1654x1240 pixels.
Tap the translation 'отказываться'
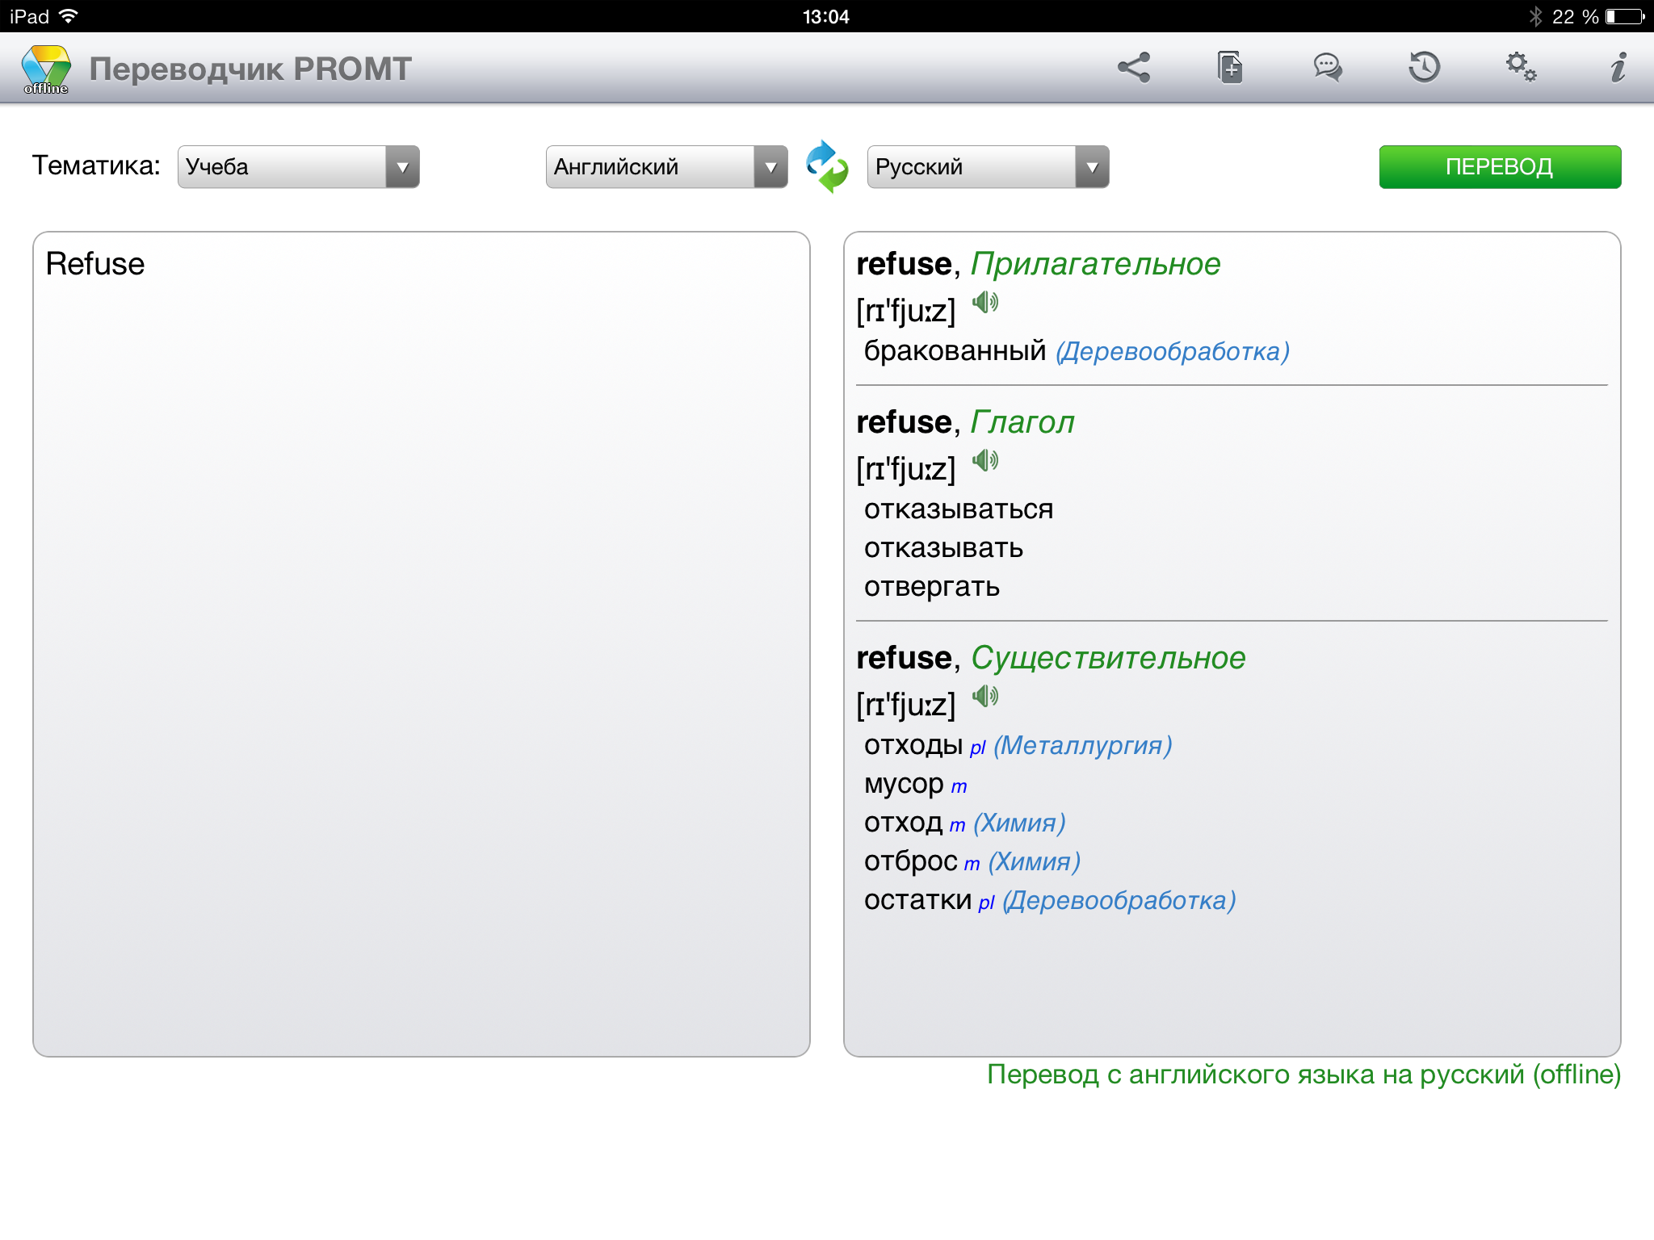tap(959, 509)
